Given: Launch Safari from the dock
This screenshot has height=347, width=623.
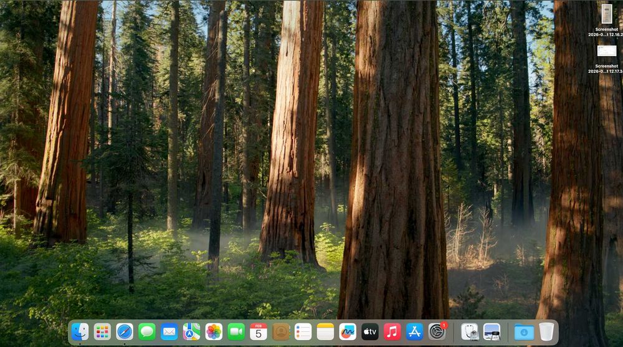Looking at the screenshot, I should [x=125, y=331].
